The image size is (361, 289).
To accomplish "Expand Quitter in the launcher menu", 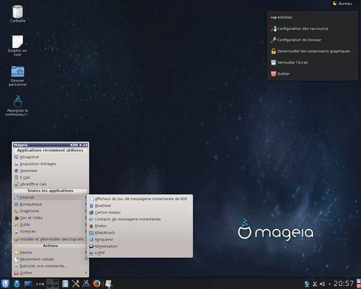I will [50, 273].
